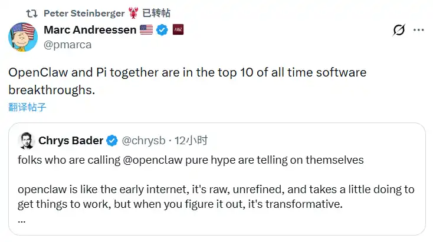
Task: Open the @chrysb handle
Action: 143,140
